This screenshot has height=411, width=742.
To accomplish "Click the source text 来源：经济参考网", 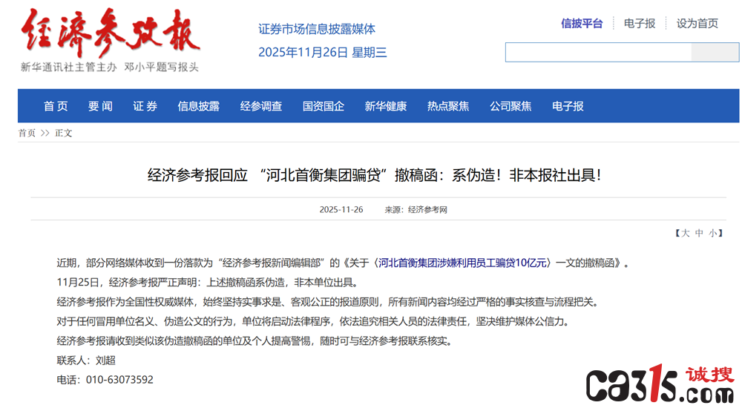I will pos(416,209).
